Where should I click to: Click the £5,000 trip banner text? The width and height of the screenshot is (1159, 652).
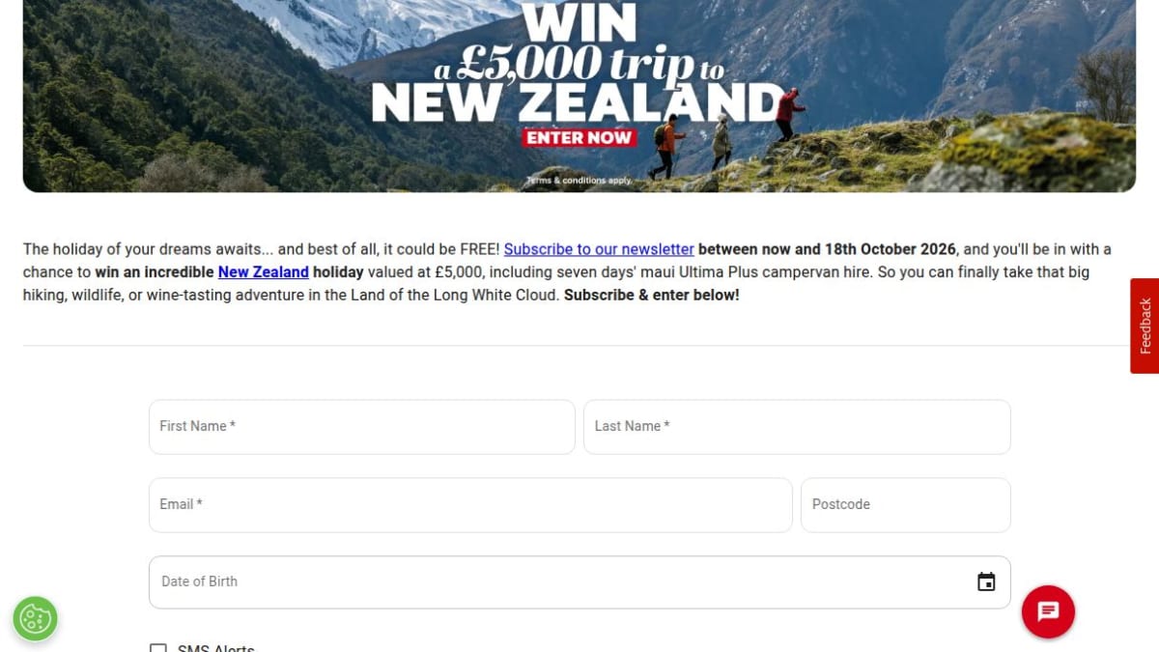tap(589, 64)
